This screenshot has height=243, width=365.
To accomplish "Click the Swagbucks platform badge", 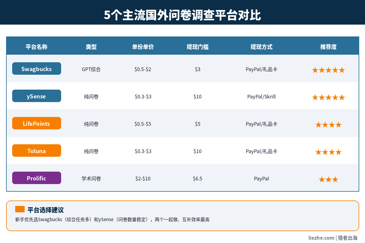I will [36, 69].
